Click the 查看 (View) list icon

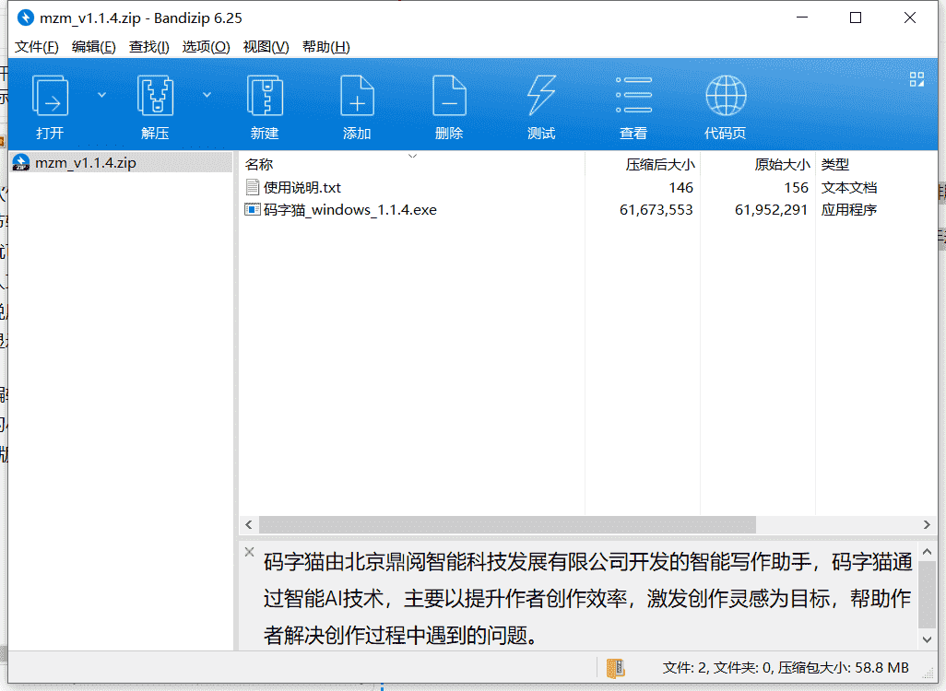633,95
